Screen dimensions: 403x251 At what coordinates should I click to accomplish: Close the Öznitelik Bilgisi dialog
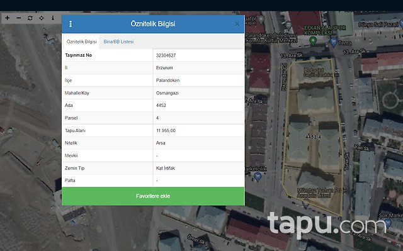coord(237,24)
